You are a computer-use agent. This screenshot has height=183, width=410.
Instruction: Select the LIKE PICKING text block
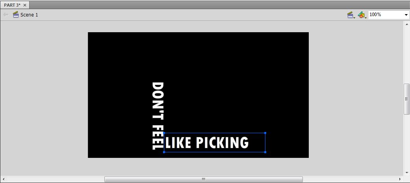point(207,143)
